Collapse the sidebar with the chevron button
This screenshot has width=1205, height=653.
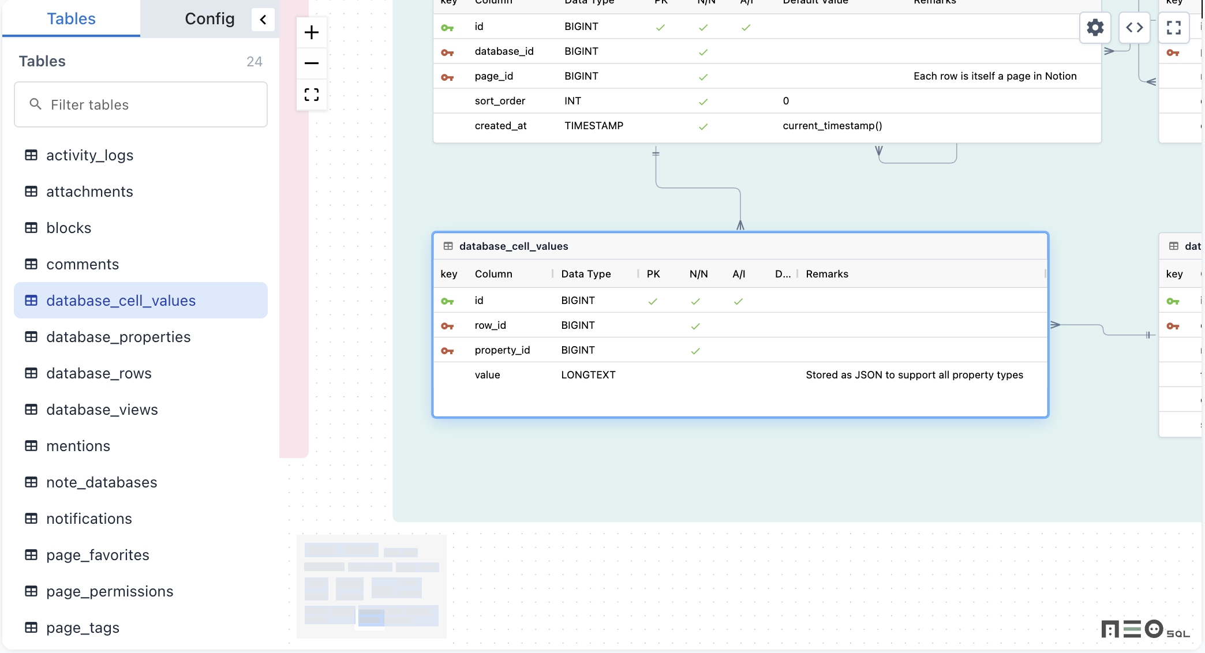coord(263,20)
